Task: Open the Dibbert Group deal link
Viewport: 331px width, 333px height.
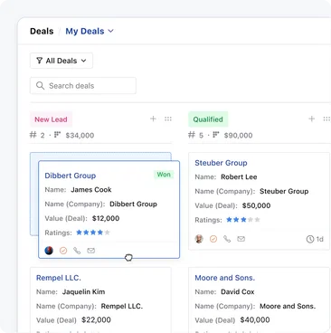Action: coord(71,176)
